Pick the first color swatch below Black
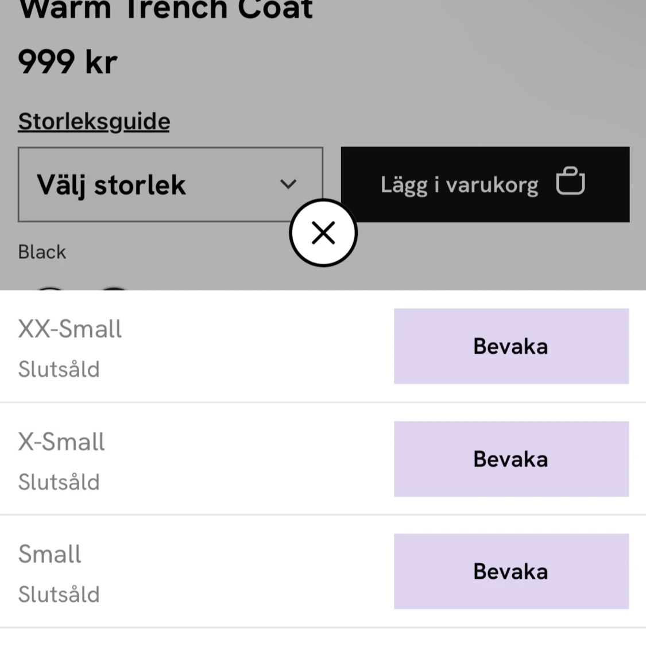 click(51, 288)
